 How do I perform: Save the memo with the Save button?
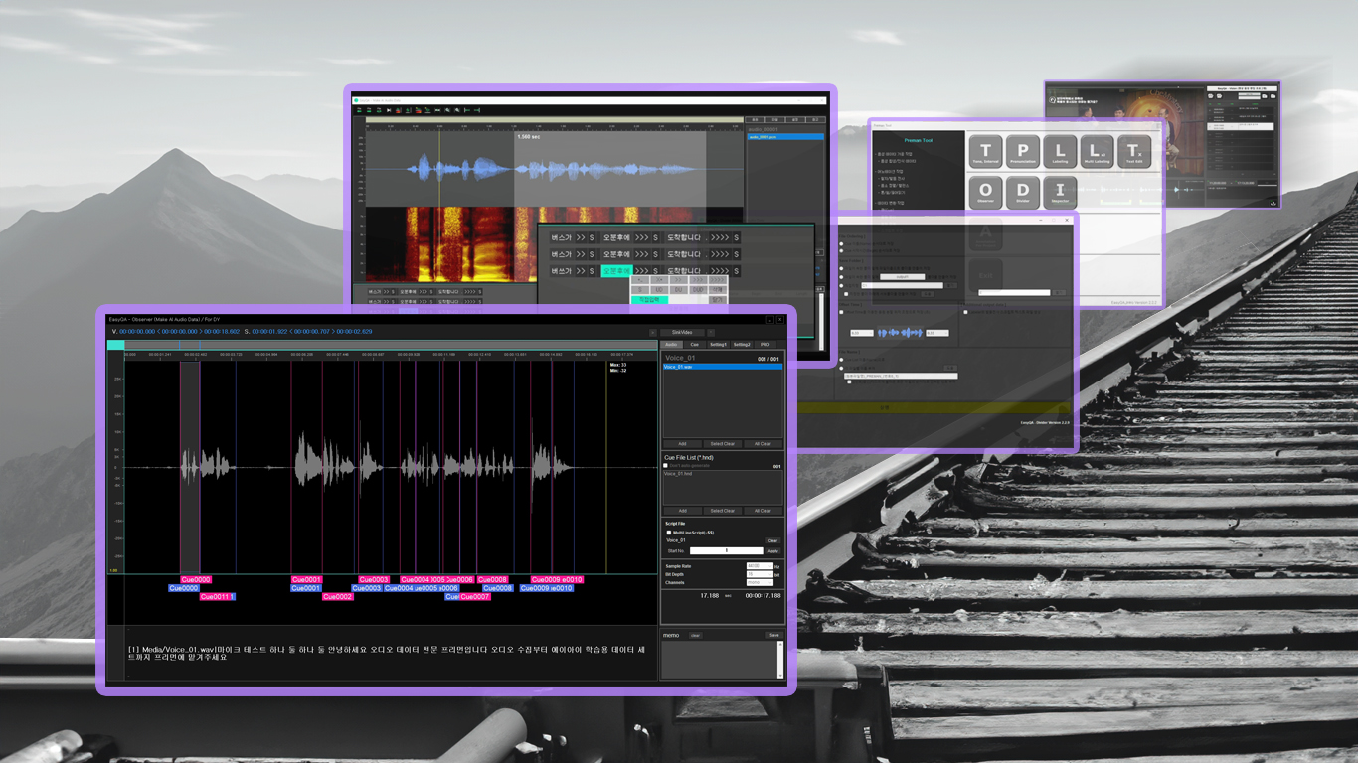click(773, 635)
